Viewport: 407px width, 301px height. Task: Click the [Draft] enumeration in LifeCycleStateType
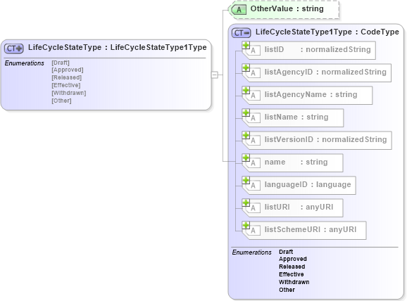61,63
